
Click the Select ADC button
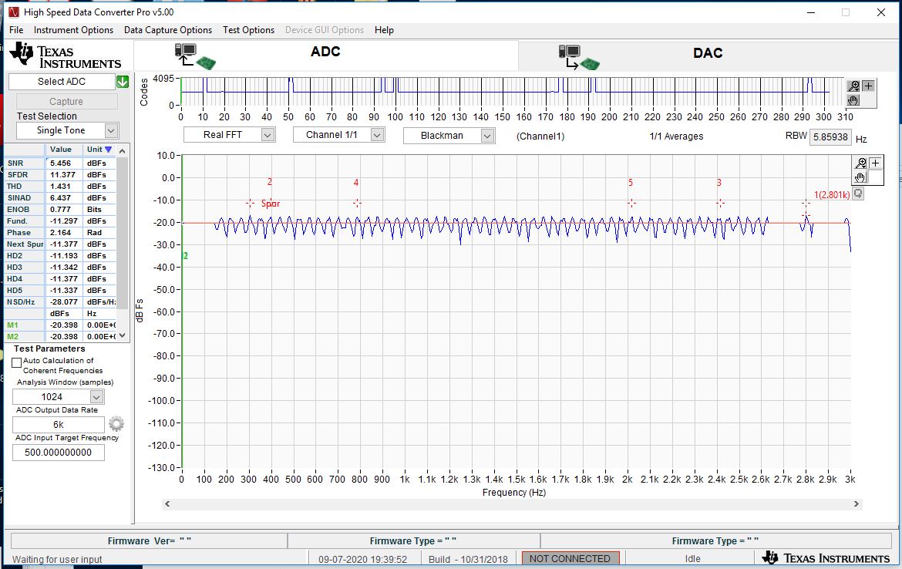[62, 82]
